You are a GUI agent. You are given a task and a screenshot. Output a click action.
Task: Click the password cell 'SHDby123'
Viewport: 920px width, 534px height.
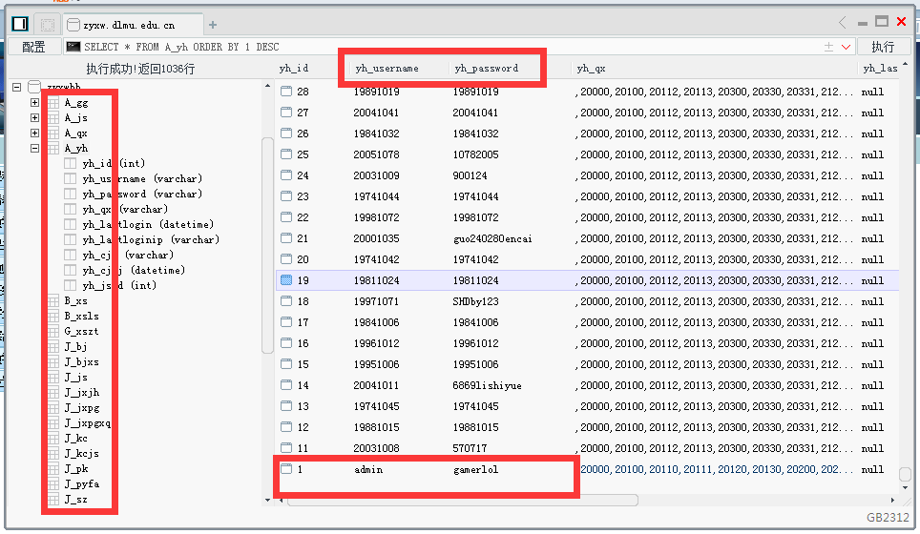pos(475,301)
